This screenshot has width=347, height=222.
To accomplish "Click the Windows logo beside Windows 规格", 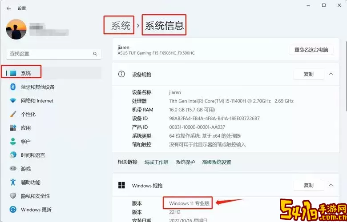I will click(121, 185).
